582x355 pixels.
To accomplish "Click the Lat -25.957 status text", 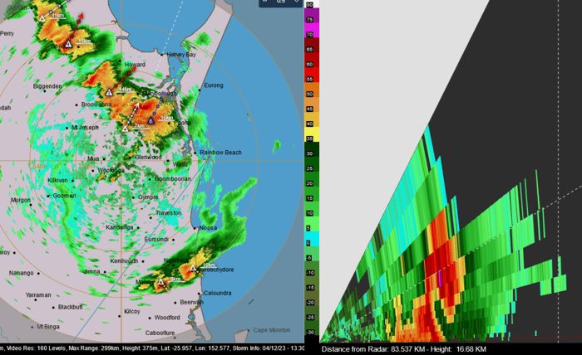I will point(176,348).
